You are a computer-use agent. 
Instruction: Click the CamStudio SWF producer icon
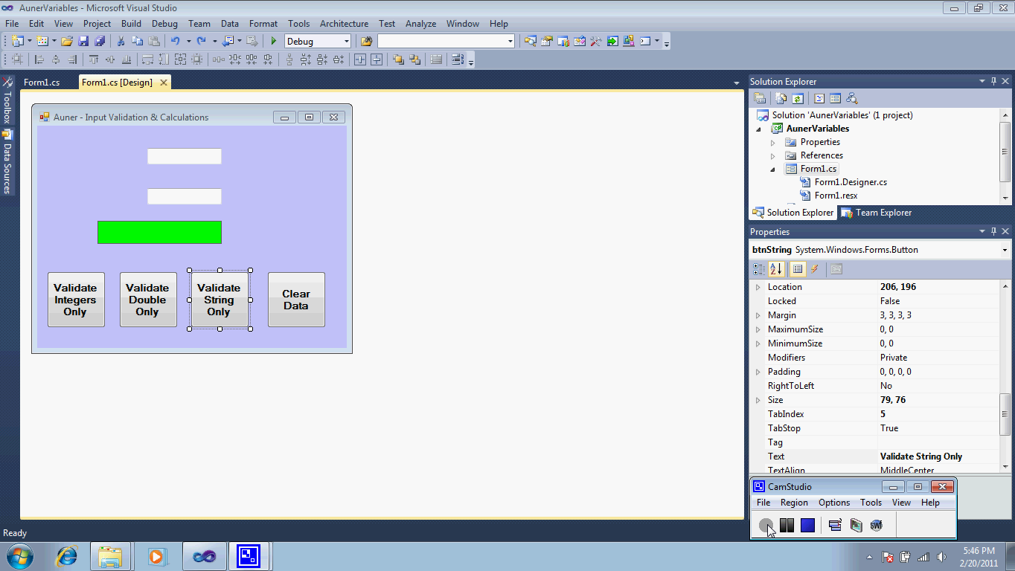tap(876, 526)
